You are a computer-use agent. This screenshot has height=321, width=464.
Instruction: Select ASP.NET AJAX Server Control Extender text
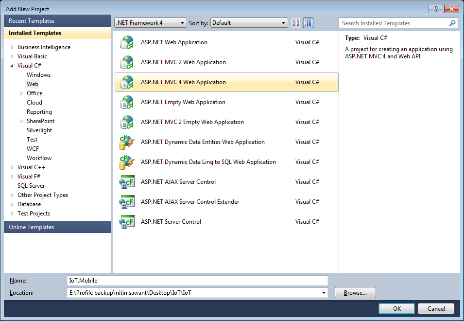coord(190,202)
